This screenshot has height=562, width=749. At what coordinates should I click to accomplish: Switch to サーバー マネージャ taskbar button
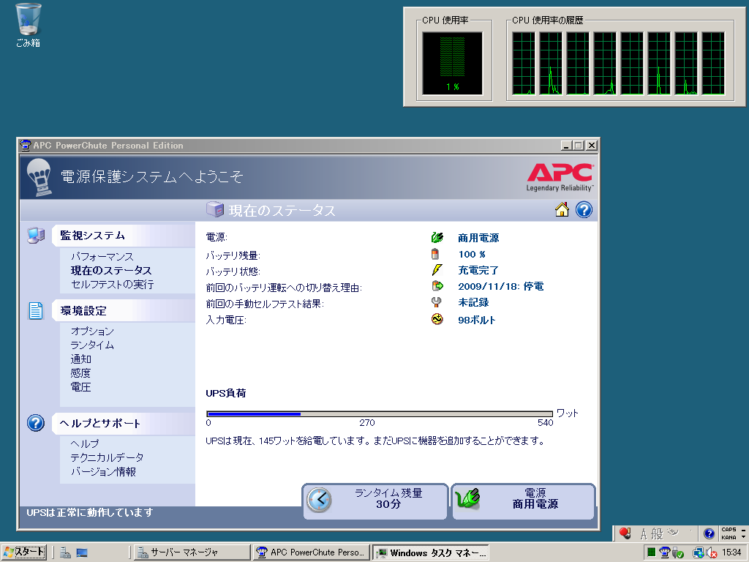tap(191, 552)
